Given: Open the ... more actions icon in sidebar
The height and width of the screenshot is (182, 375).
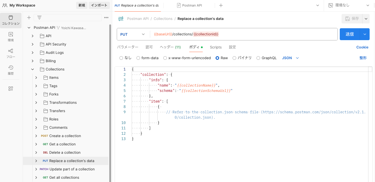Looking at the screenshot, I should pos(106,18).
